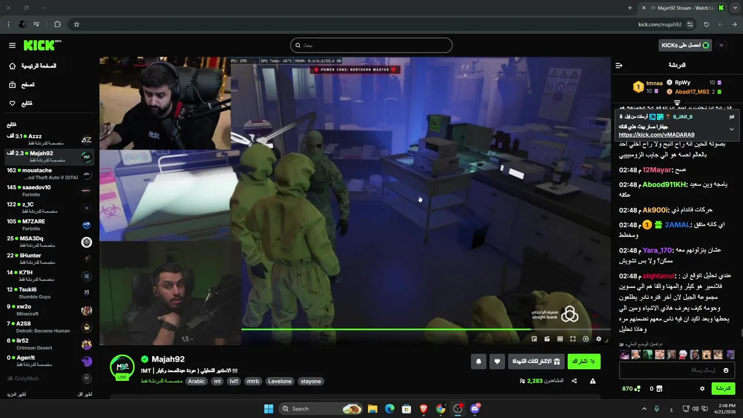Open A2S8 channel in sidebar
This screenshot has width=743, height=418.
point(49,327)
